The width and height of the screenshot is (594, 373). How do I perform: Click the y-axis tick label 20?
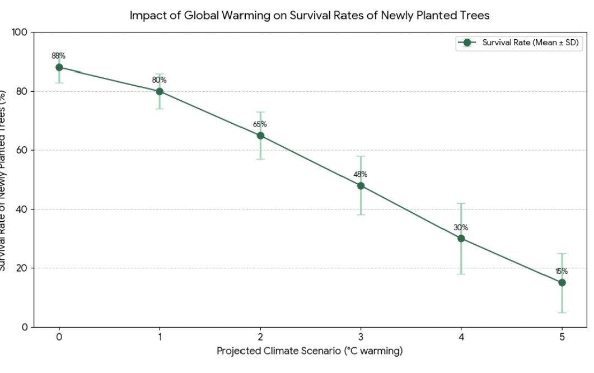pyautogui.click(x=22, y=268)
